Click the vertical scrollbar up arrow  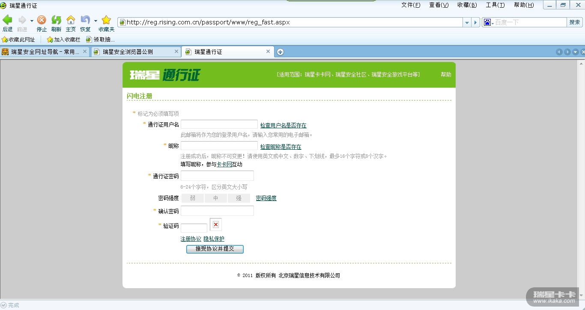point(582,64)
